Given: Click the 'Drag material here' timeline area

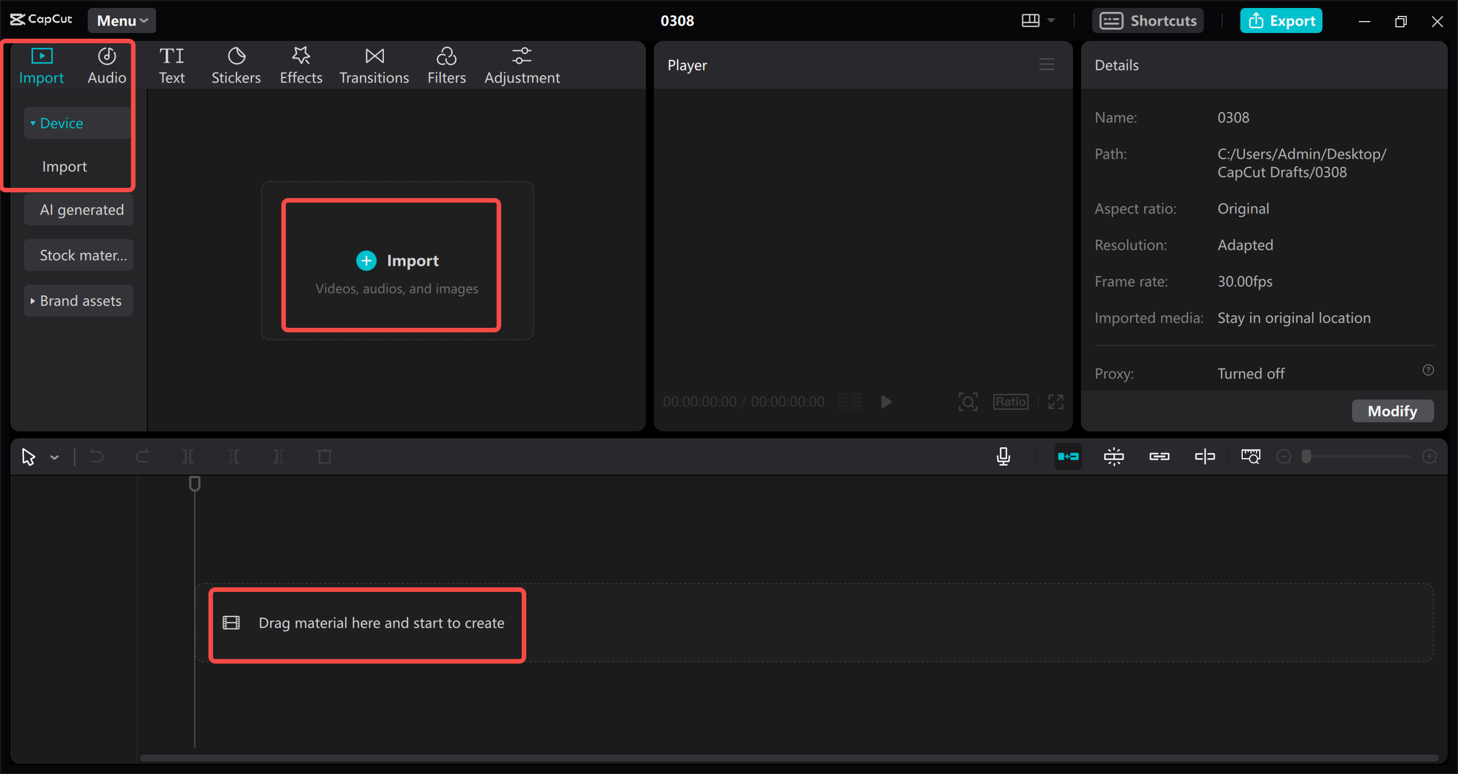Looking at the screenshot, I should point(814,623).
